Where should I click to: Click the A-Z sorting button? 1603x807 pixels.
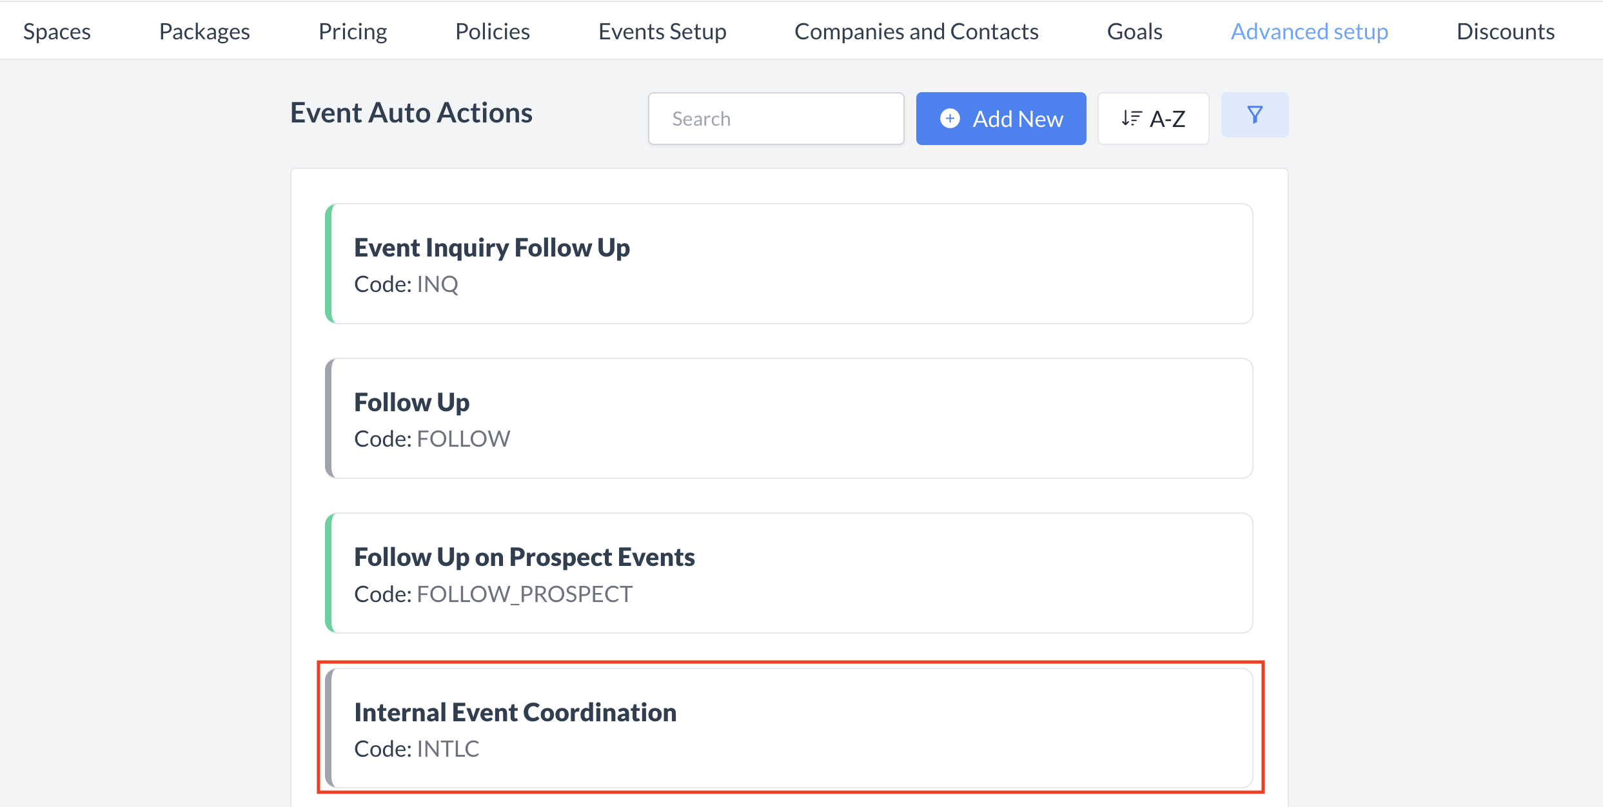1153,118
